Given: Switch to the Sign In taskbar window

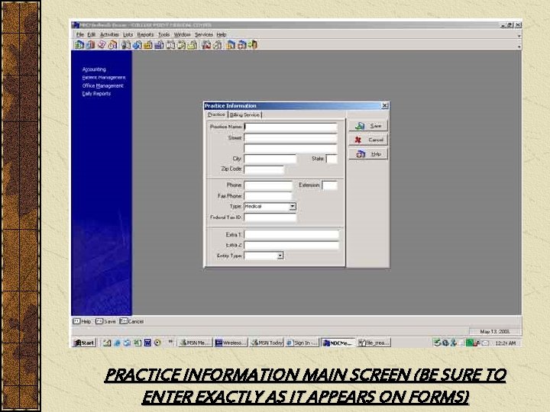Looking at the screenshot, I should (302, 343).
